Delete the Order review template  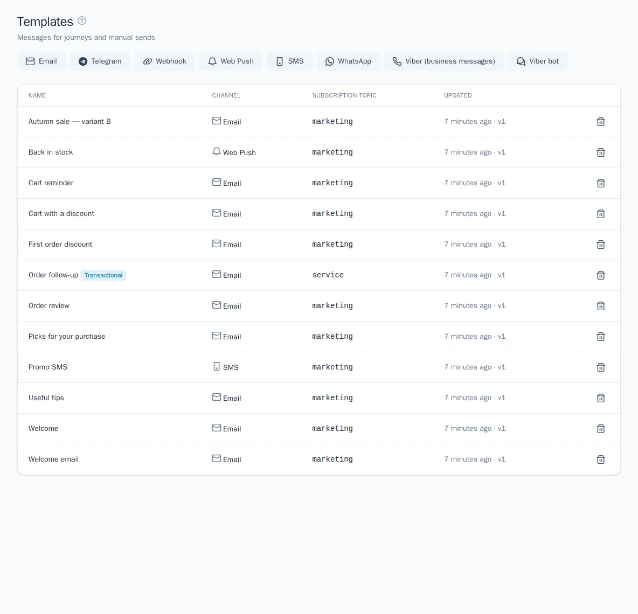click(x=601, y=306)
